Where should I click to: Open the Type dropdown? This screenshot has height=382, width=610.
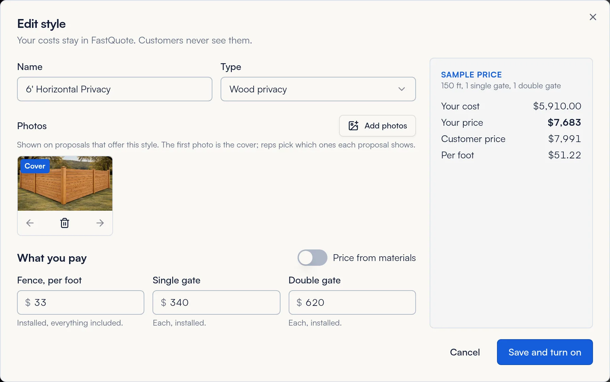click(x=318, y=89)
